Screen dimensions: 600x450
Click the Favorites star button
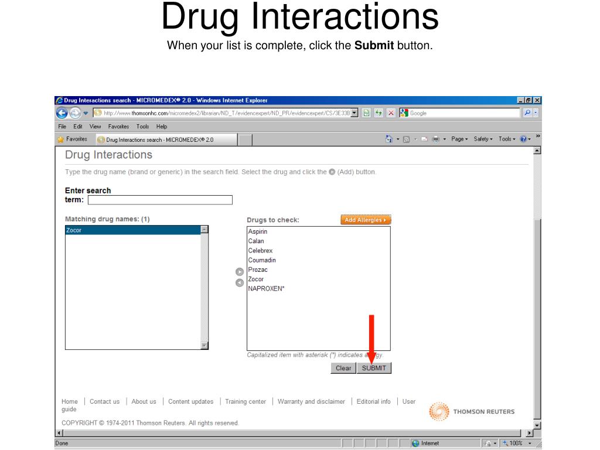click(x=72, y=139)
